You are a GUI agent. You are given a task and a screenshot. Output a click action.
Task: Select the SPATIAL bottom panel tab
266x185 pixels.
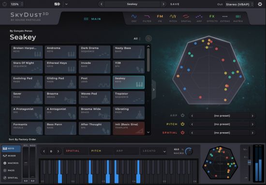(11, 178)
